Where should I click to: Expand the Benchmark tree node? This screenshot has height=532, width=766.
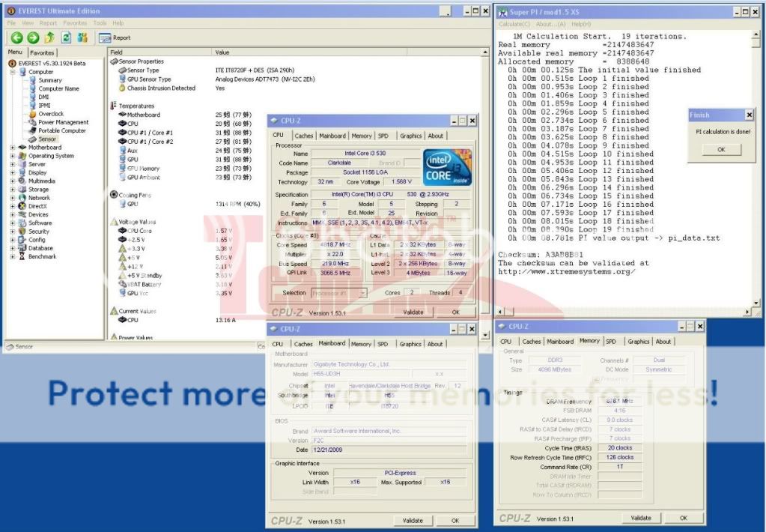tap(13, 256)
